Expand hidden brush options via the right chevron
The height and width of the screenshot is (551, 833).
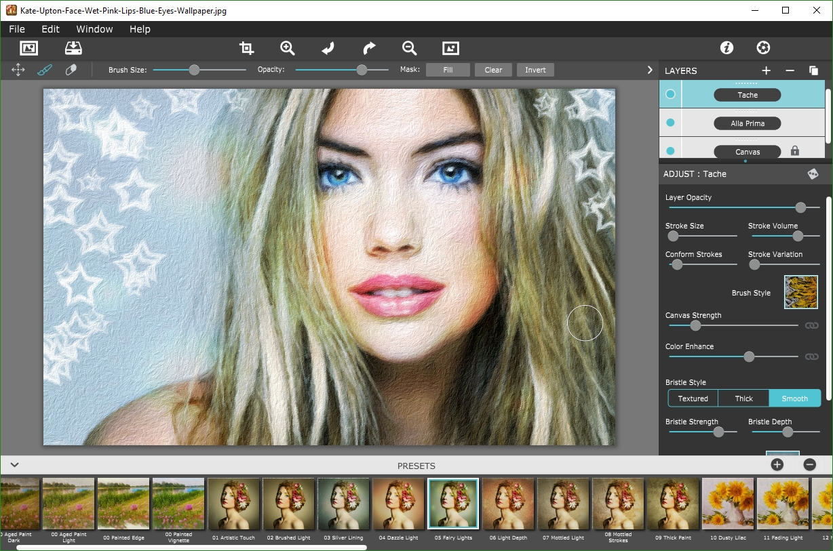[649, 69]
